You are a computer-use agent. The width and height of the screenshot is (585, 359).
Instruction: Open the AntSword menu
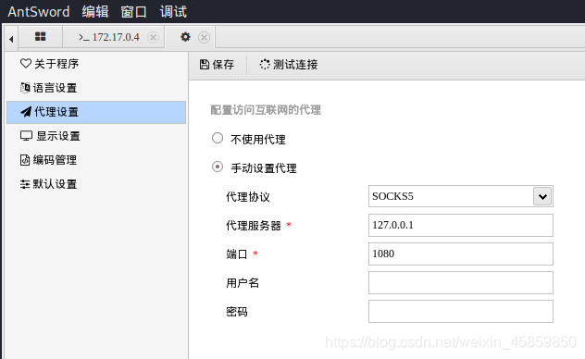(39, 11)
